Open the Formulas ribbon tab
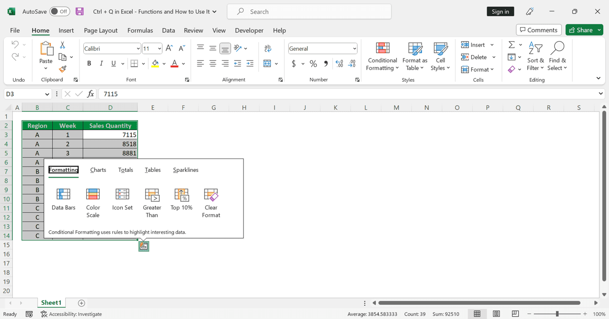Viewport: 609px width, 319px height. [x=140, y=30]
